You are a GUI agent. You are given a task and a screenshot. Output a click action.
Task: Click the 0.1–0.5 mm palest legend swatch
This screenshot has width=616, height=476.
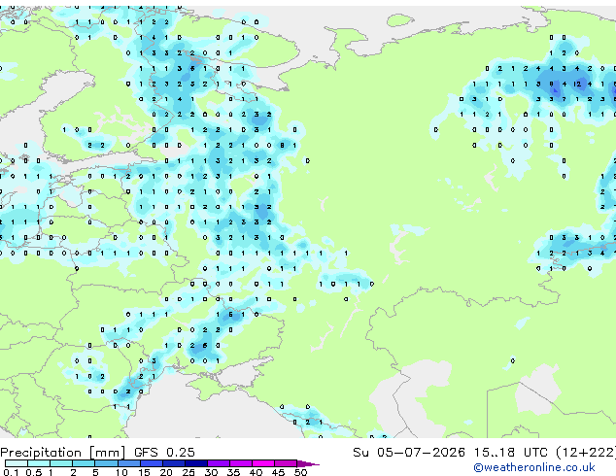pos(17,463)
